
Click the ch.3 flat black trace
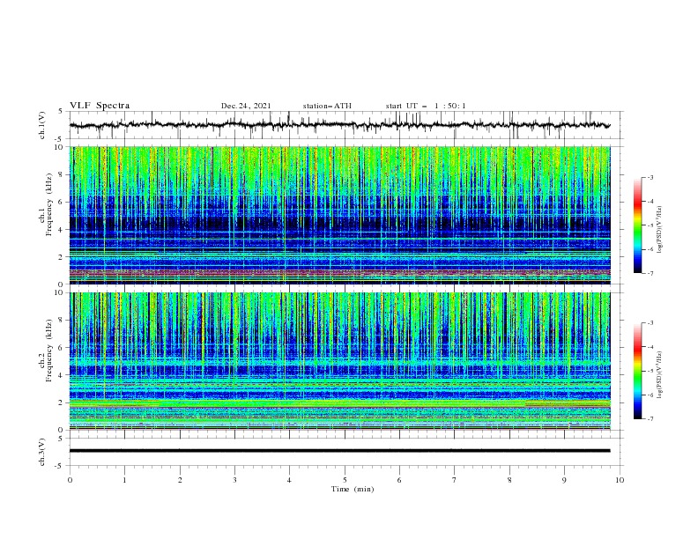[339, 451]
